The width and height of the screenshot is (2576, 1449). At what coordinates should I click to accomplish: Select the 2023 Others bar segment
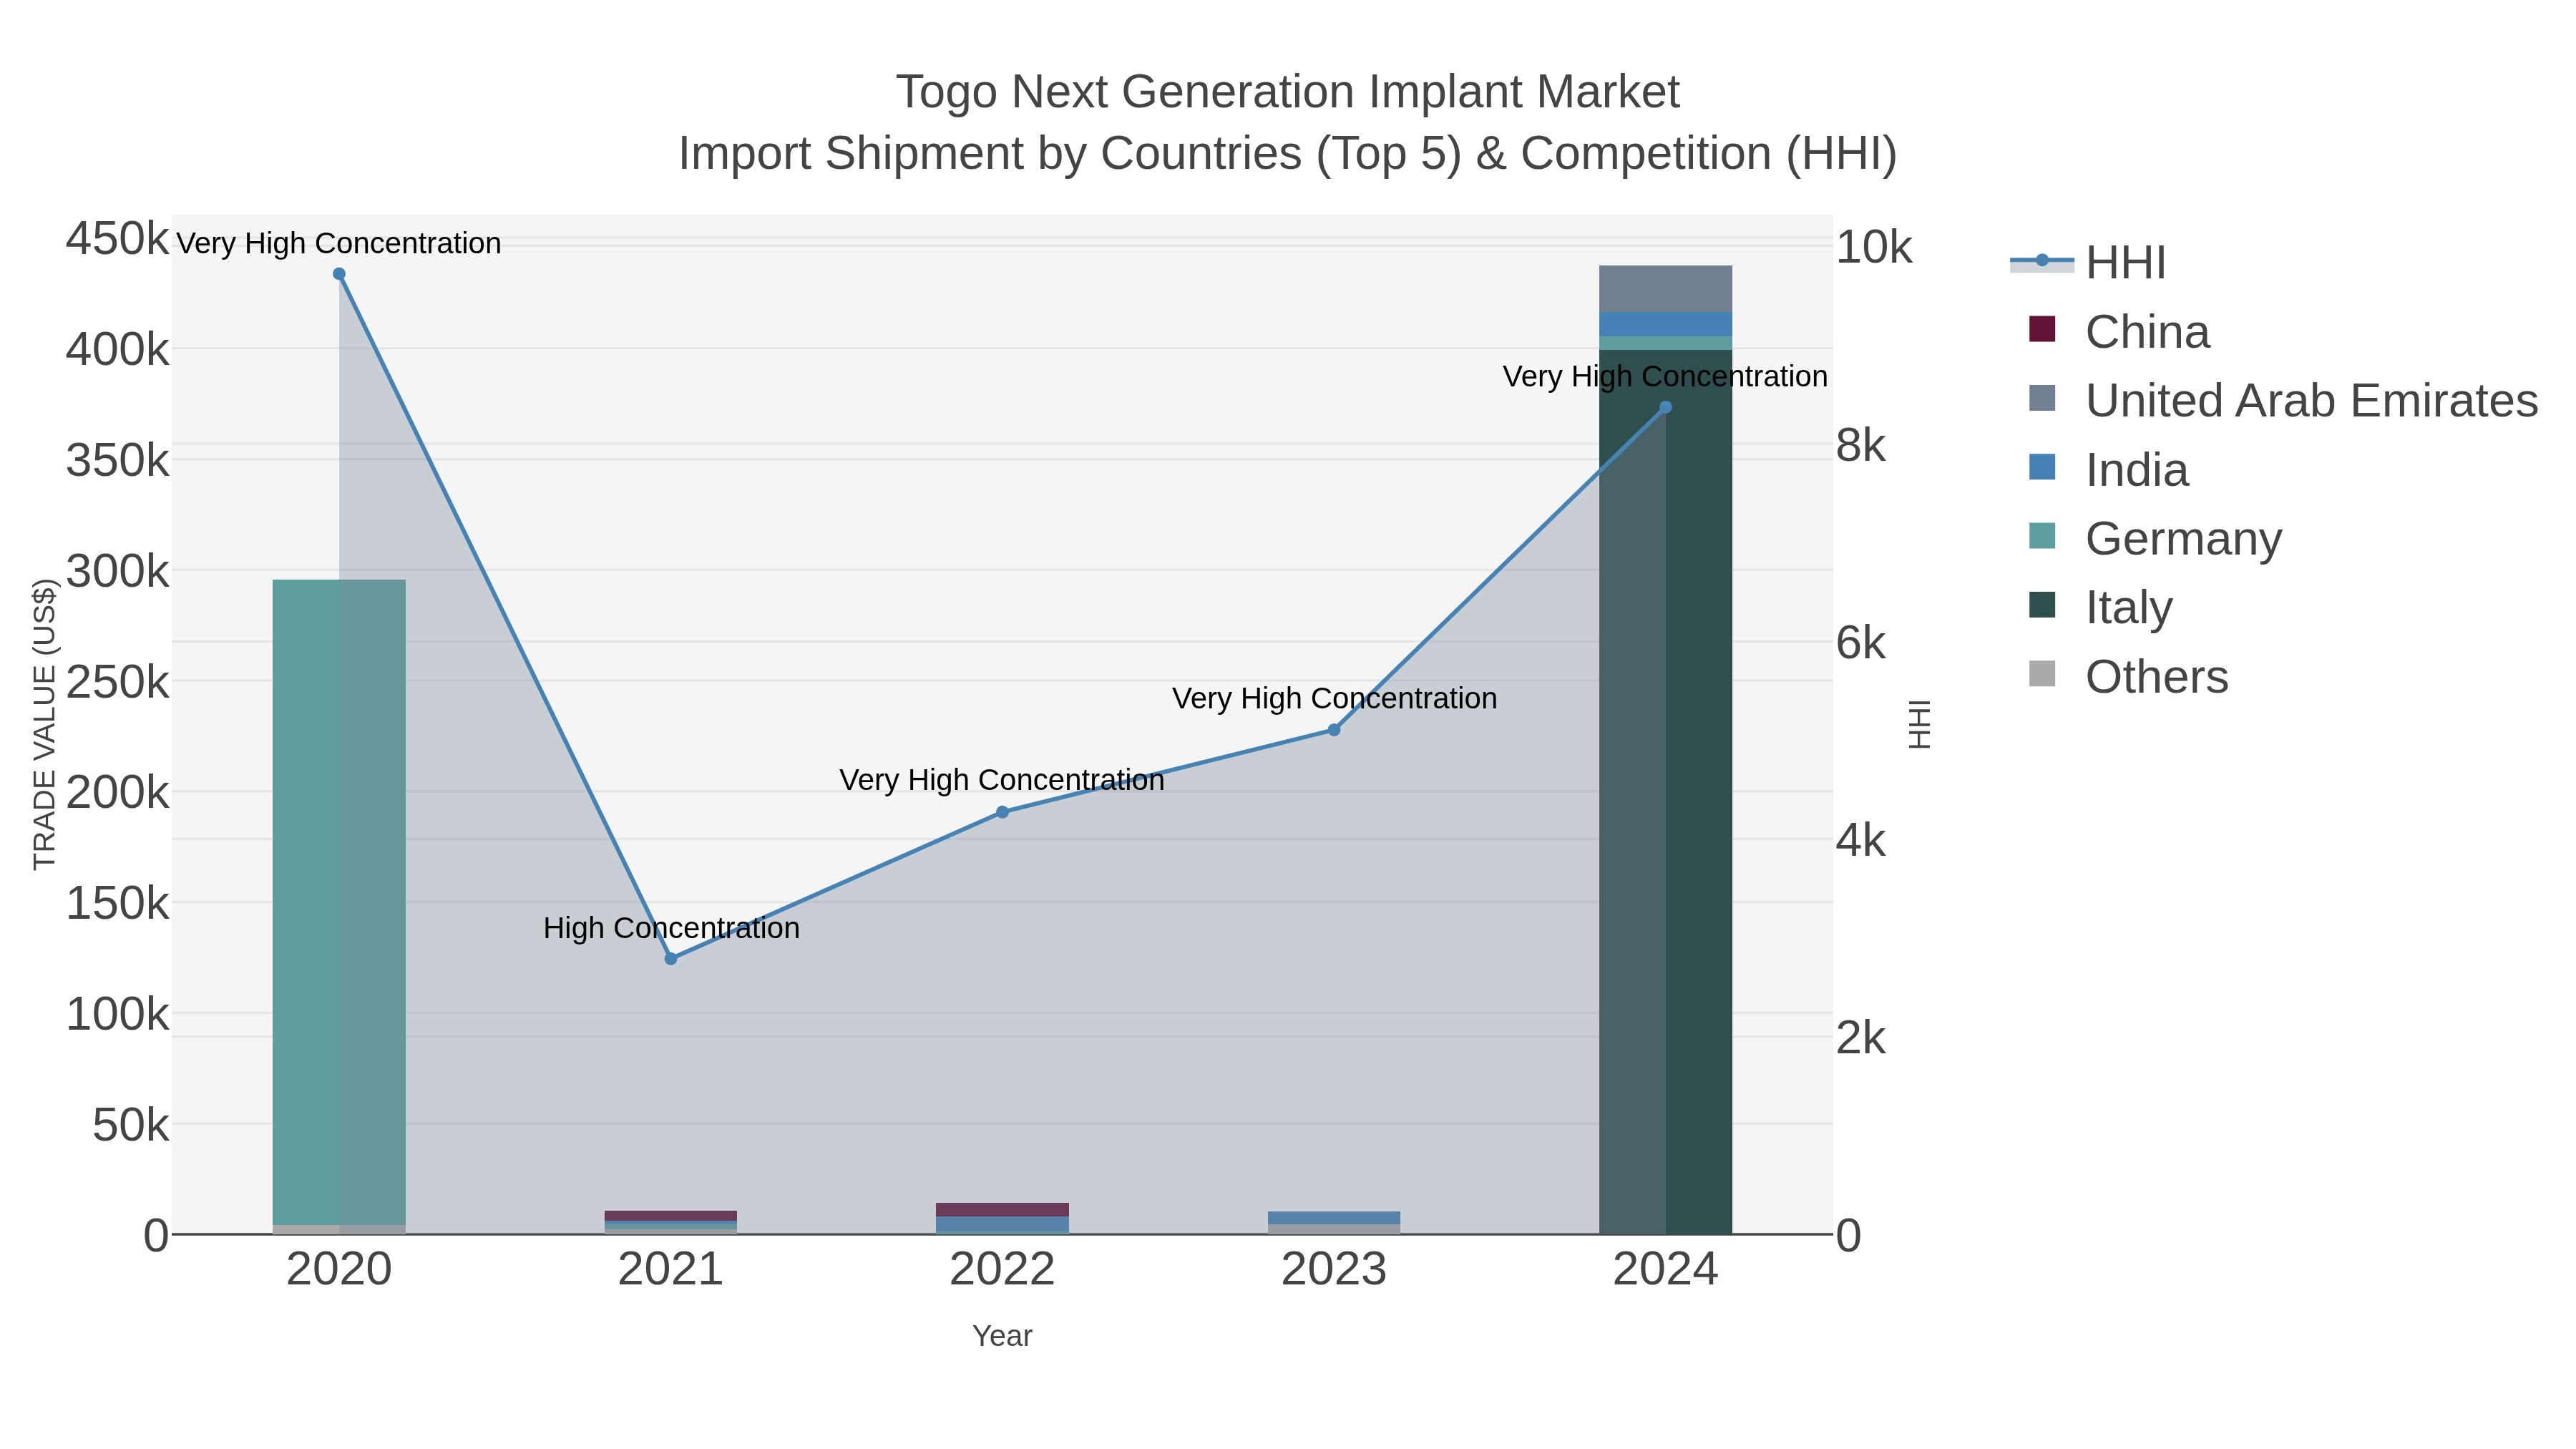[x=1334, y=1230]
